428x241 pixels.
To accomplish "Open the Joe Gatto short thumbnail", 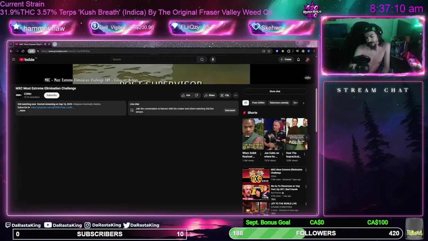I will pyautogui.click(x=275, y=134).
